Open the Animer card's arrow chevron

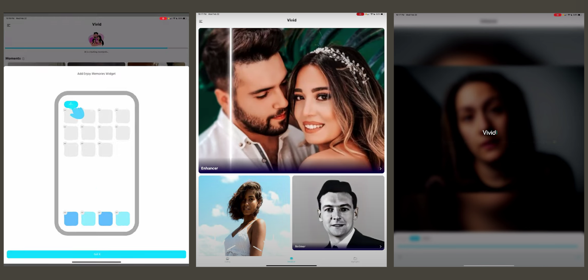380,247
